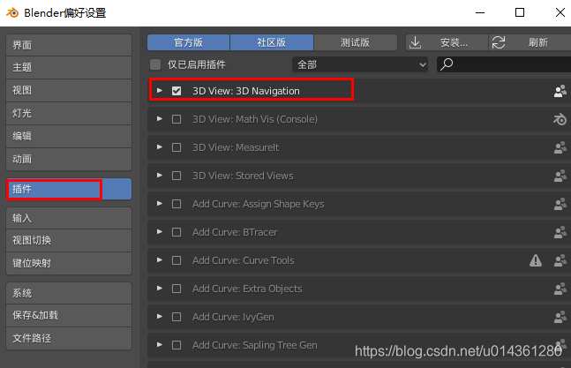Disable the 3D Navigation add-on checkbox
571x368 pixels.
tap(177, 91)
